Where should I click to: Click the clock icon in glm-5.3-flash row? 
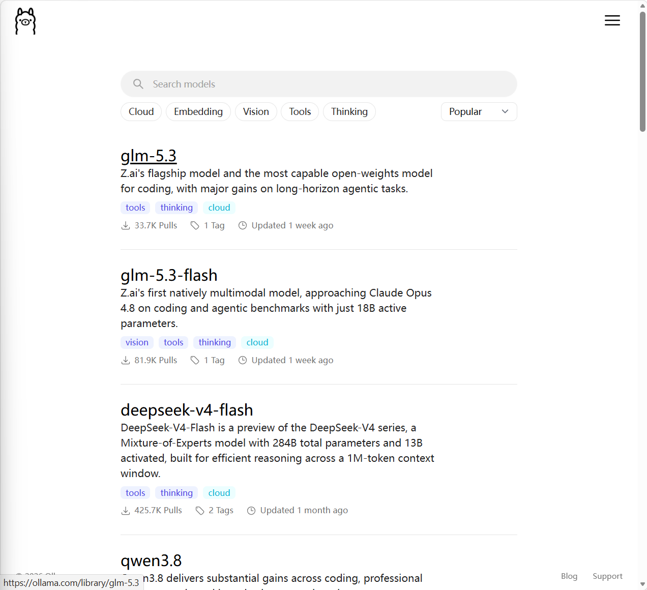click(x=243, y=360)
